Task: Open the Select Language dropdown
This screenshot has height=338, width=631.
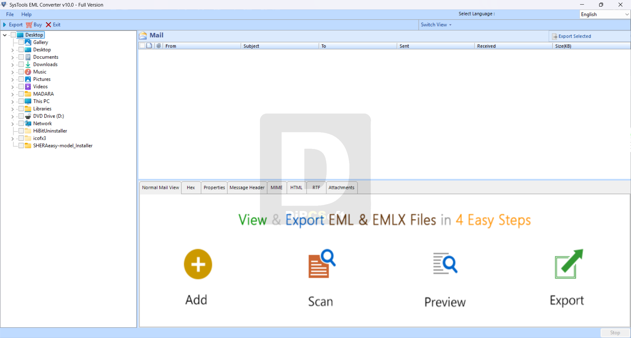Action: click(x=604, y=14)
